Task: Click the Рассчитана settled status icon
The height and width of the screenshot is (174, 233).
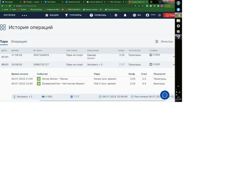Action: click(132, 97)
